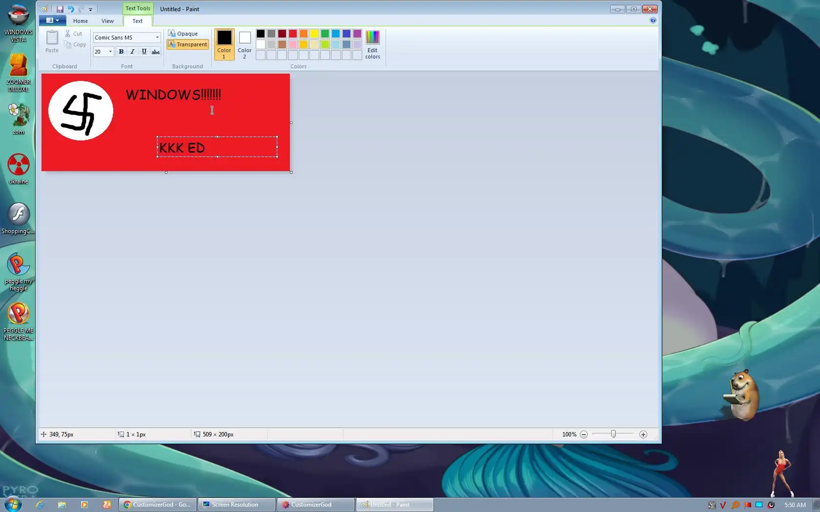Click the zoom out minus button
Image resolution: width=820 pixels, height=512 pixels.
coord(584,434)
